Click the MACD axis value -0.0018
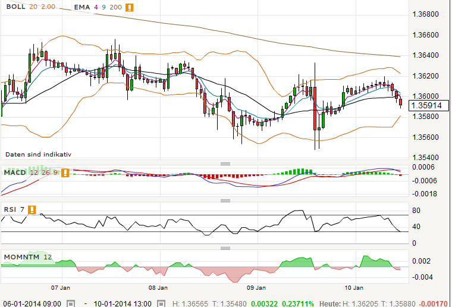452x307 pixels. pos(425,194)
